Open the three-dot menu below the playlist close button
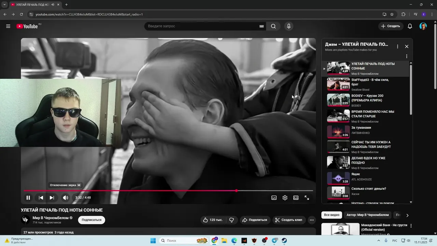The height and width of the screenshot is (246, 437). tap(407, 56)
